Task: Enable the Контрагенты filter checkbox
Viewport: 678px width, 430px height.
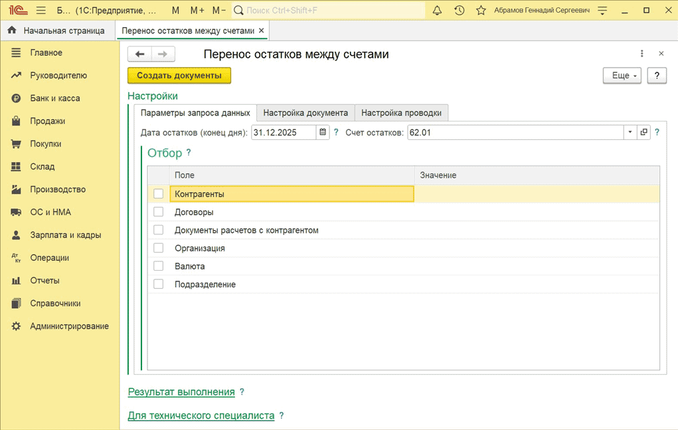Action: (x=158, y=194)
